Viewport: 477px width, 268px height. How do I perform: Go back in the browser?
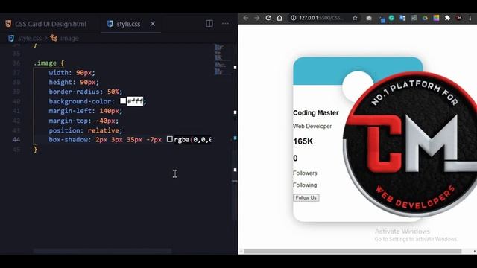click(x=245, y=18)
